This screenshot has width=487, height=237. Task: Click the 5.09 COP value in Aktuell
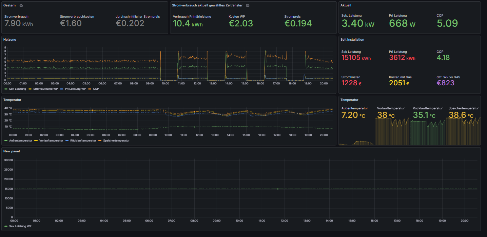[x=447, y=23]
